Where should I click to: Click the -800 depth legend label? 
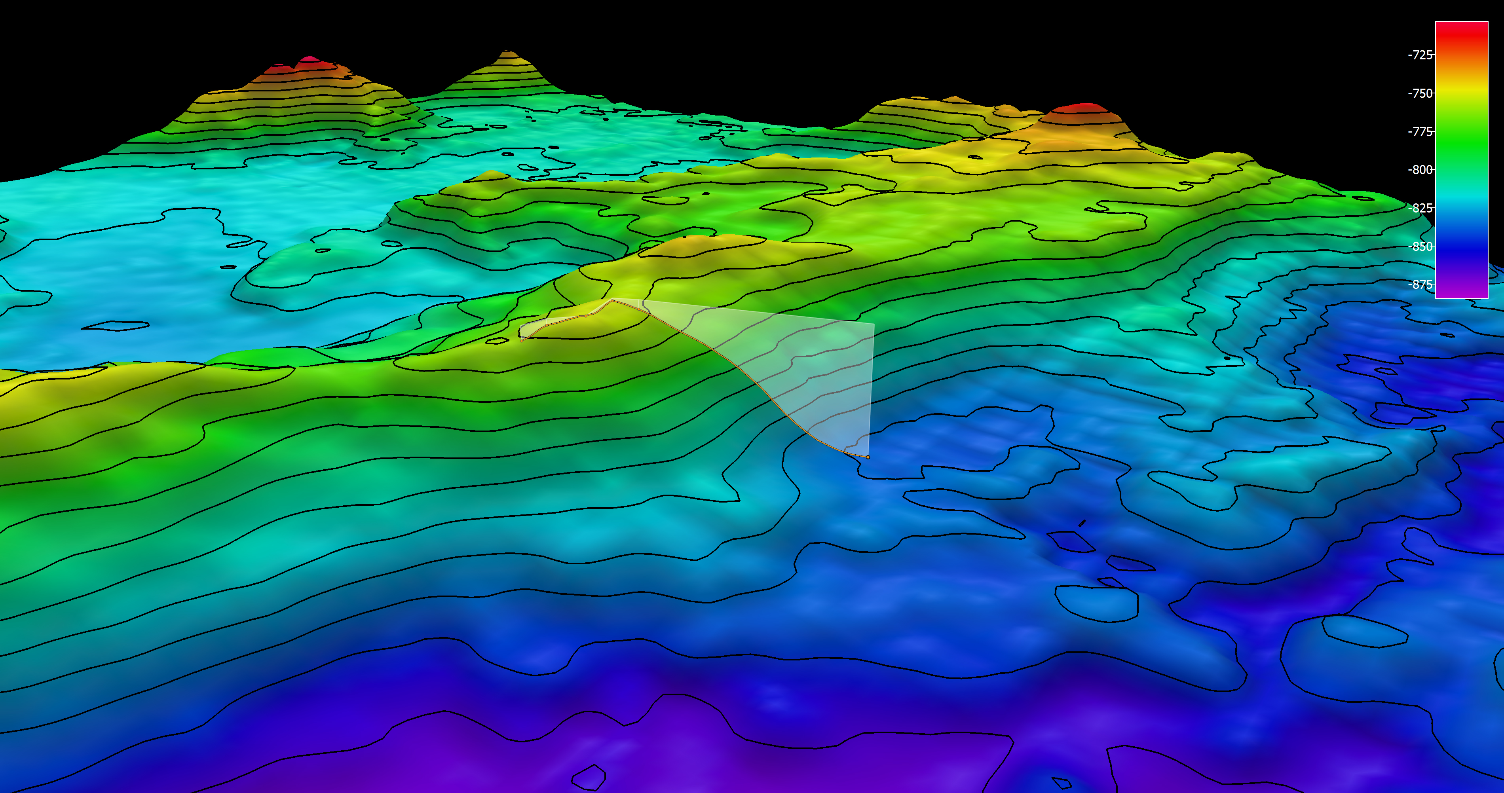pos(1420,170)
